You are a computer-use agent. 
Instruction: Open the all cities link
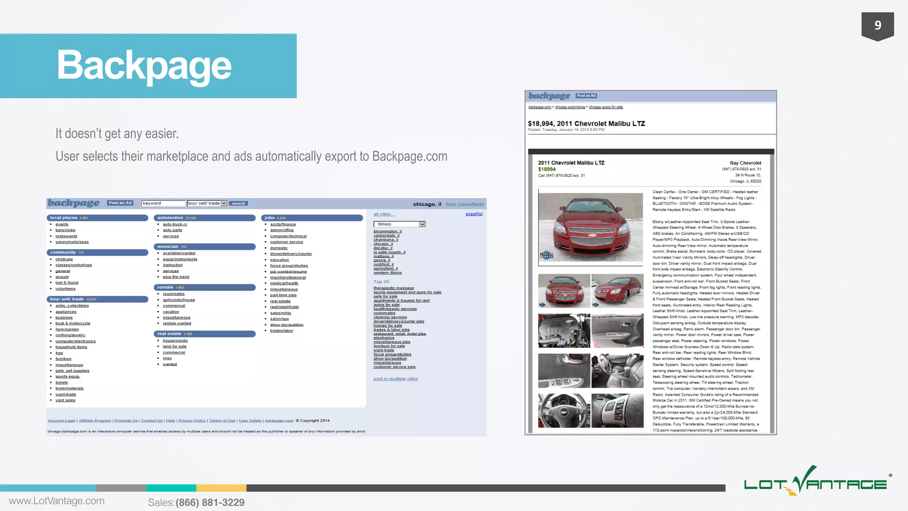[x=384, y=214]
